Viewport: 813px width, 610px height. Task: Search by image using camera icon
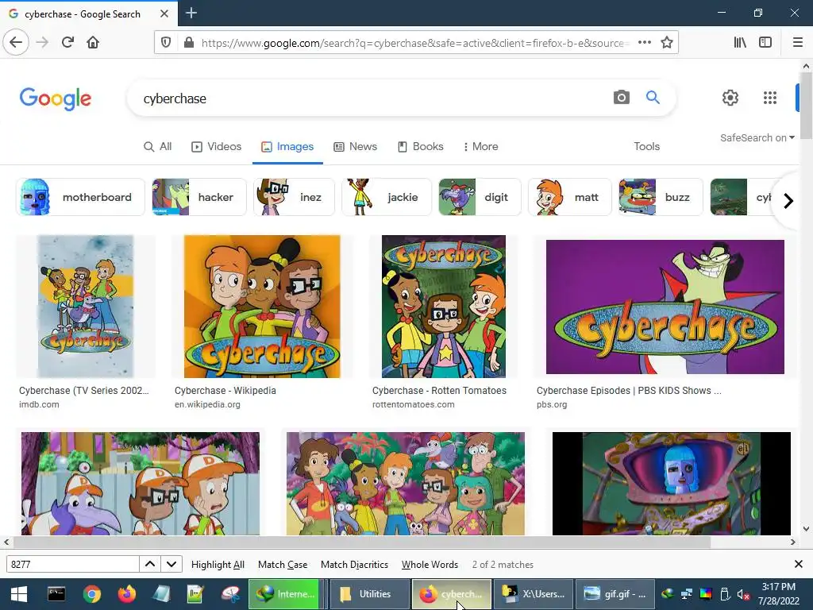[x=621, y=97]
